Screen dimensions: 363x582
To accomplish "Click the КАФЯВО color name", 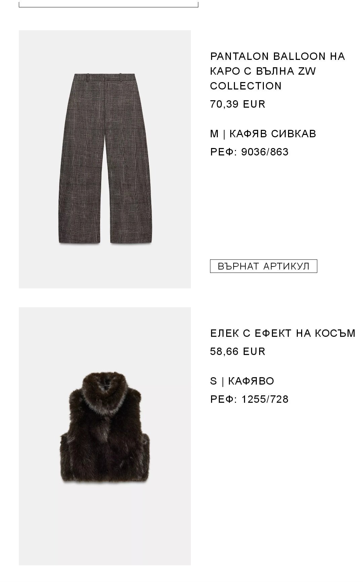I will [x=251, y=381].
